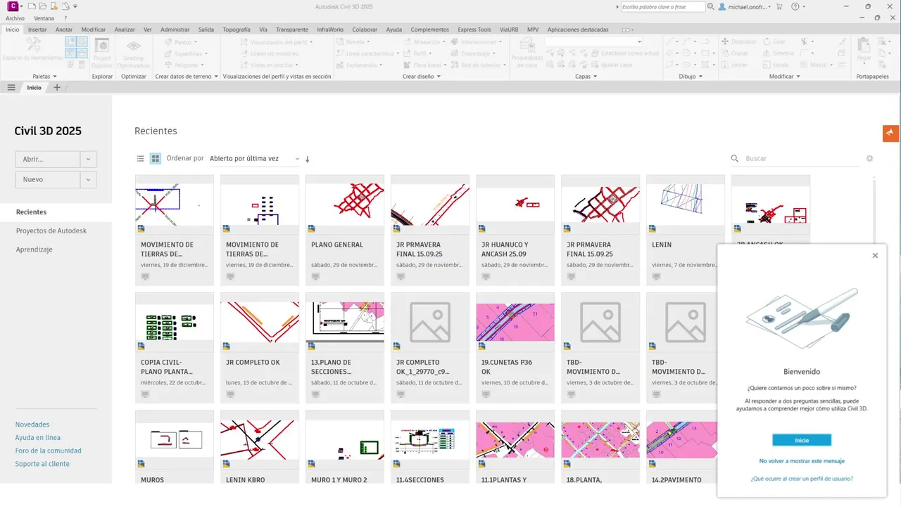Click No volver a mostrar este mensaje

pos(802,461)
